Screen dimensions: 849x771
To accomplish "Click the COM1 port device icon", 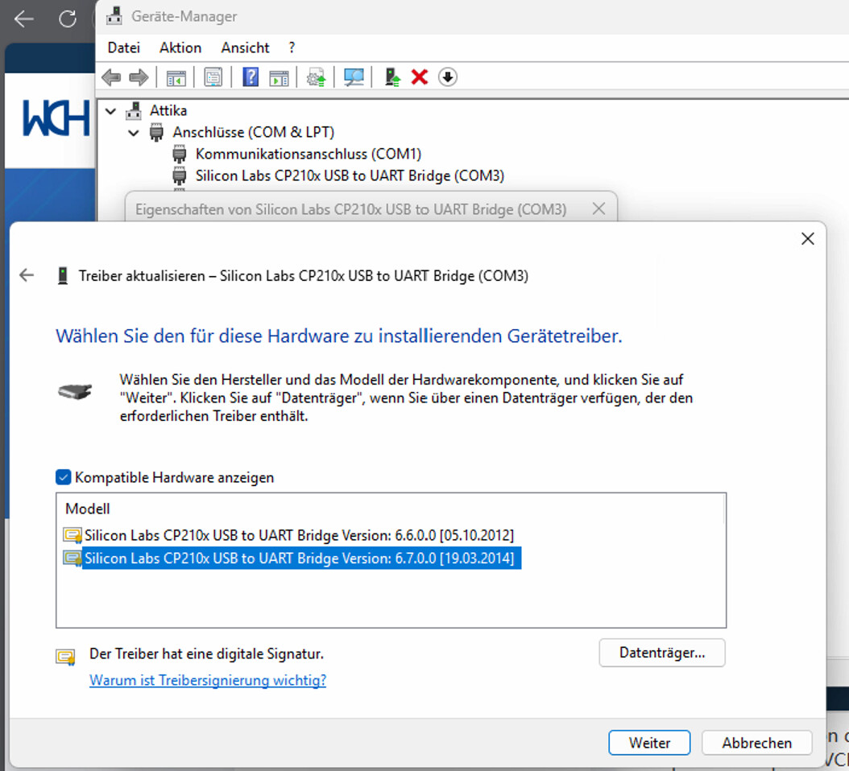I will tap(179, 155).
